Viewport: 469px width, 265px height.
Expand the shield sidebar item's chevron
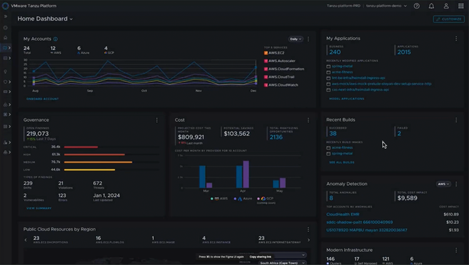click(9, 82)
